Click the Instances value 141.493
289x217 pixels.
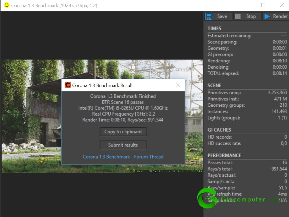pos(279,111)
